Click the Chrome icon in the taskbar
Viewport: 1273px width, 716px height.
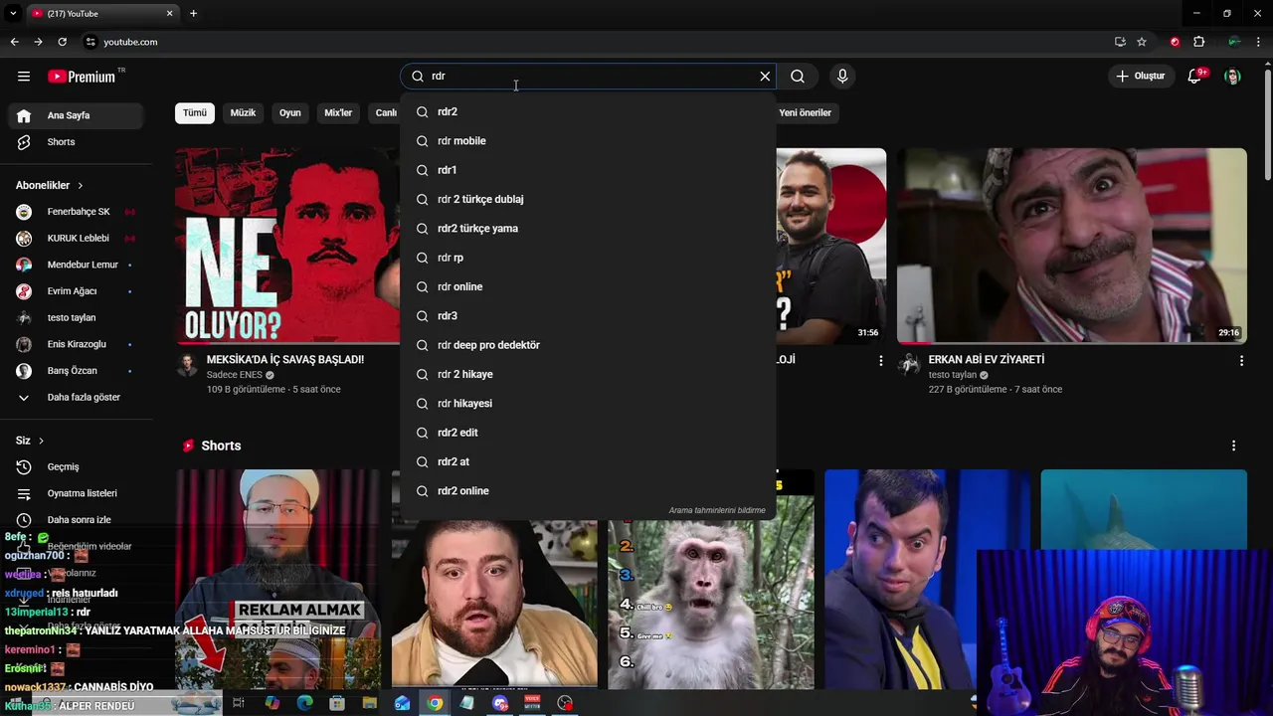435,703
